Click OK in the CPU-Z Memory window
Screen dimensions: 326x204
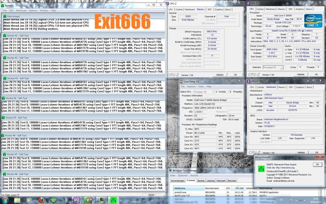tap(235, 75)
